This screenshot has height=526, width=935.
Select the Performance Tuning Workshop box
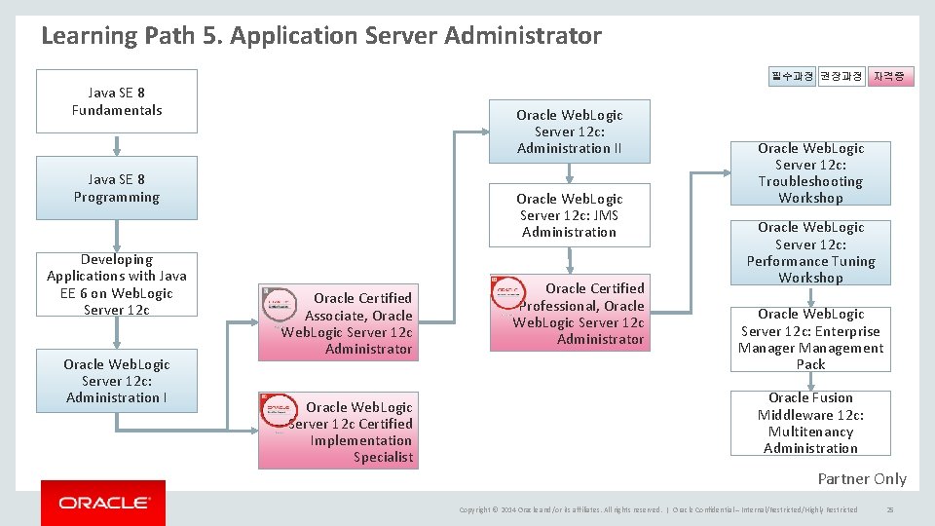810,253
